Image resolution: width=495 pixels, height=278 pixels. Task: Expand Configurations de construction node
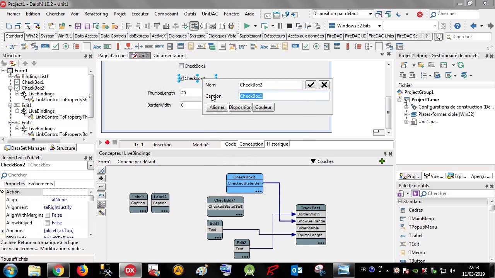point(406,107)
